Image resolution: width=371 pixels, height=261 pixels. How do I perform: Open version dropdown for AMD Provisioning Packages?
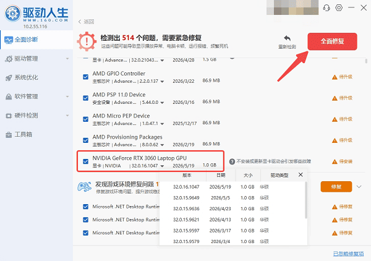(x=162, y=145)
